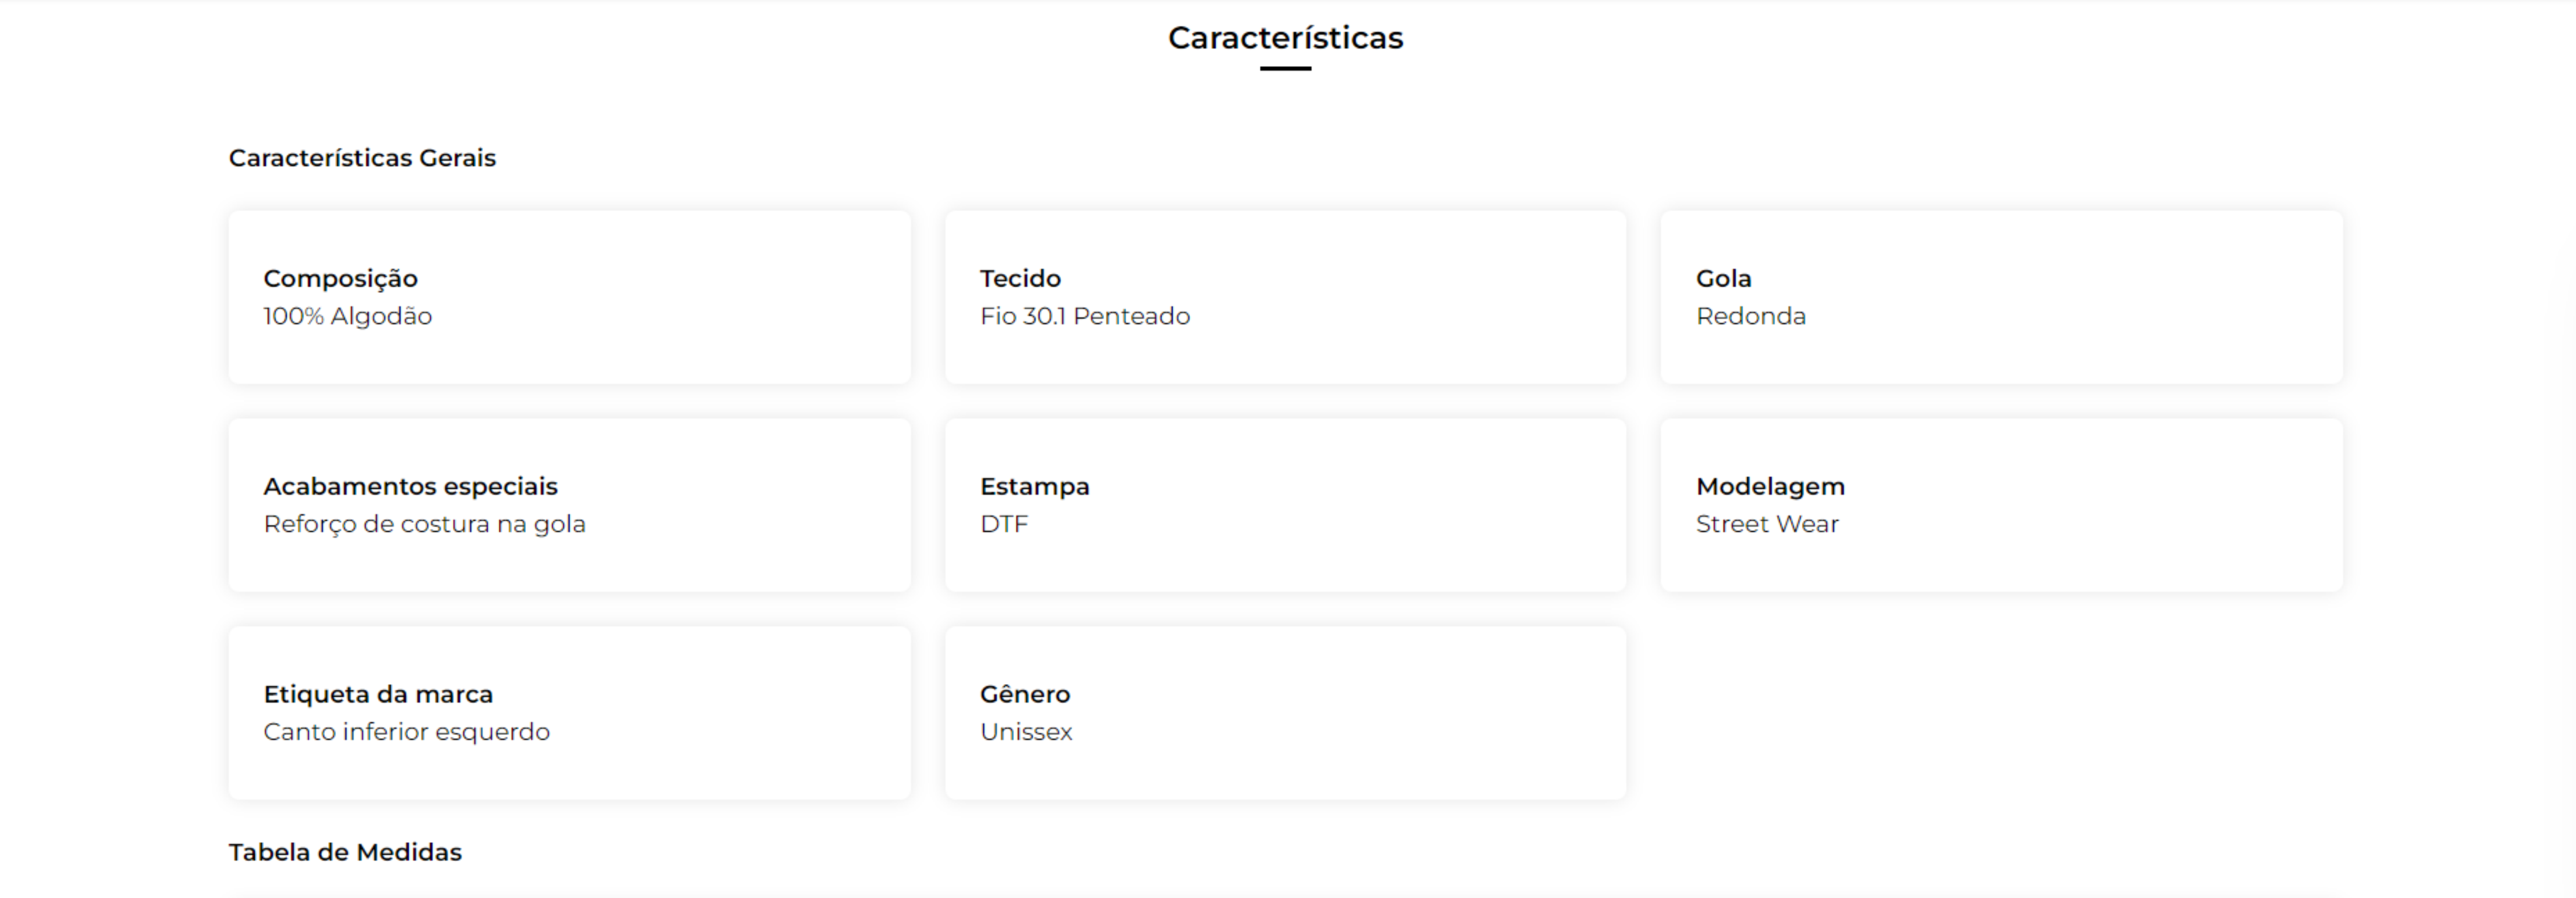
Task: Click the Características section heading
Action: tap(1285, 38)
